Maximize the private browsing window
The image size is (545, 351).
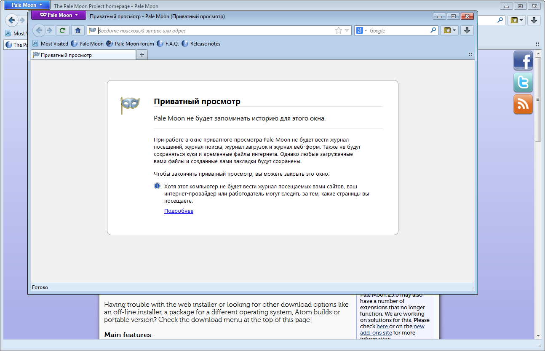(x=453, y=16)
